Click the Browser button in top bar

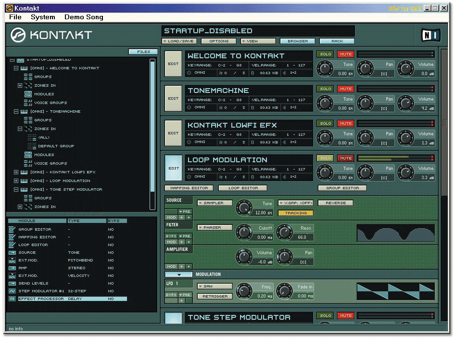tap(297, 41)
